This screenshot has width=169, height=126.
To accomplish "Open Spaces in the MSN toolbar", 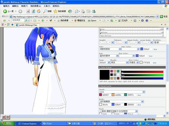I will [x=92, y=20].
